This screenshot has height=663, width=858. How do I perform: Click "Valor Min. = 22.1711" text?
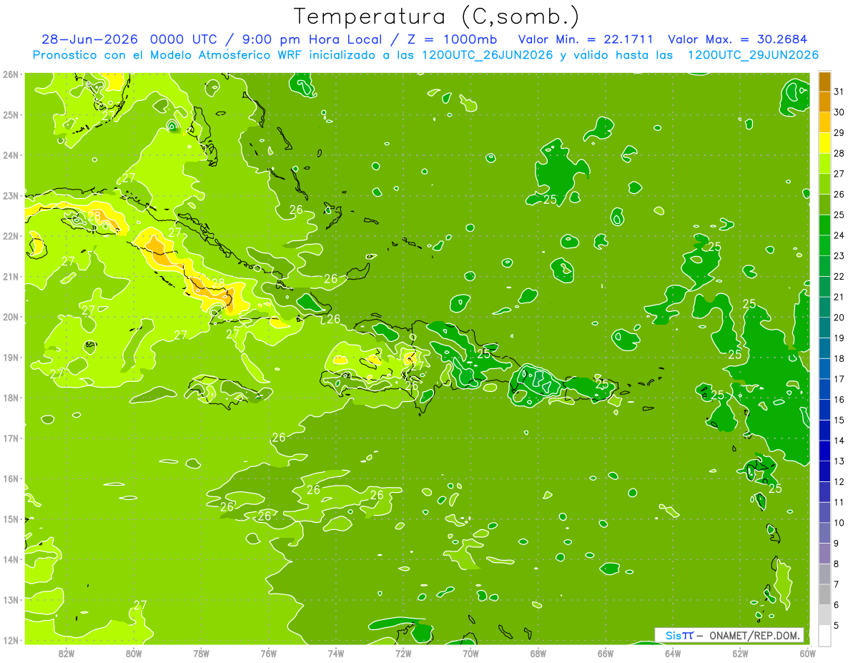[x=586, y=39]
